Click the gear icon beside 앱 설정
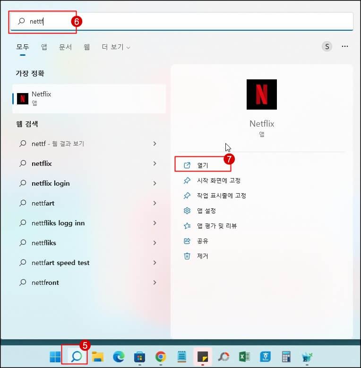The image size is (361, 368). pos(187,211)
